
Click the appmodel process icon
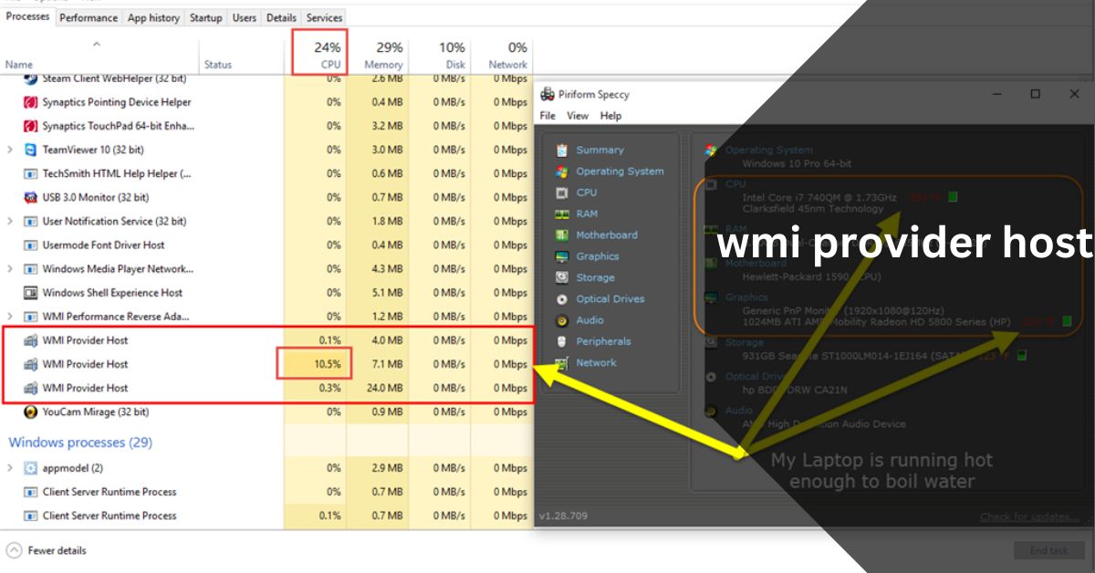click(x=31, y=467)
